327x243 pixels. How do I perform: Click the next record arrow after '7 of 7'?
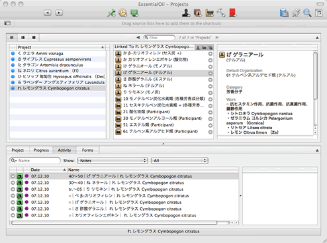pyautogui.click(x=217, y=38)
